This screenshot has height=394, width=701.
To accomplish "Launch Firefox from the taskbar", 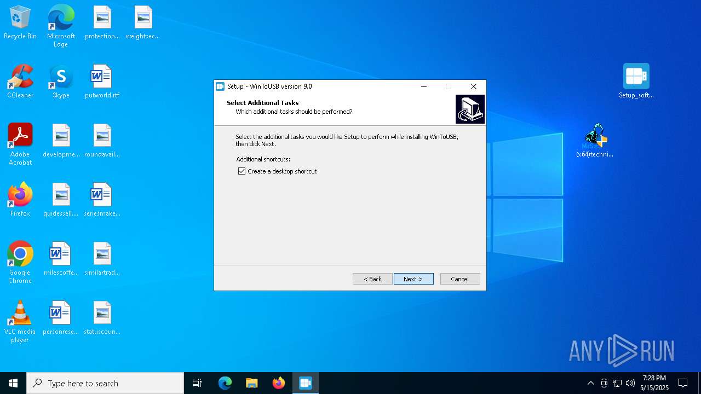I will pyautogui.click(x=279, y=383).
